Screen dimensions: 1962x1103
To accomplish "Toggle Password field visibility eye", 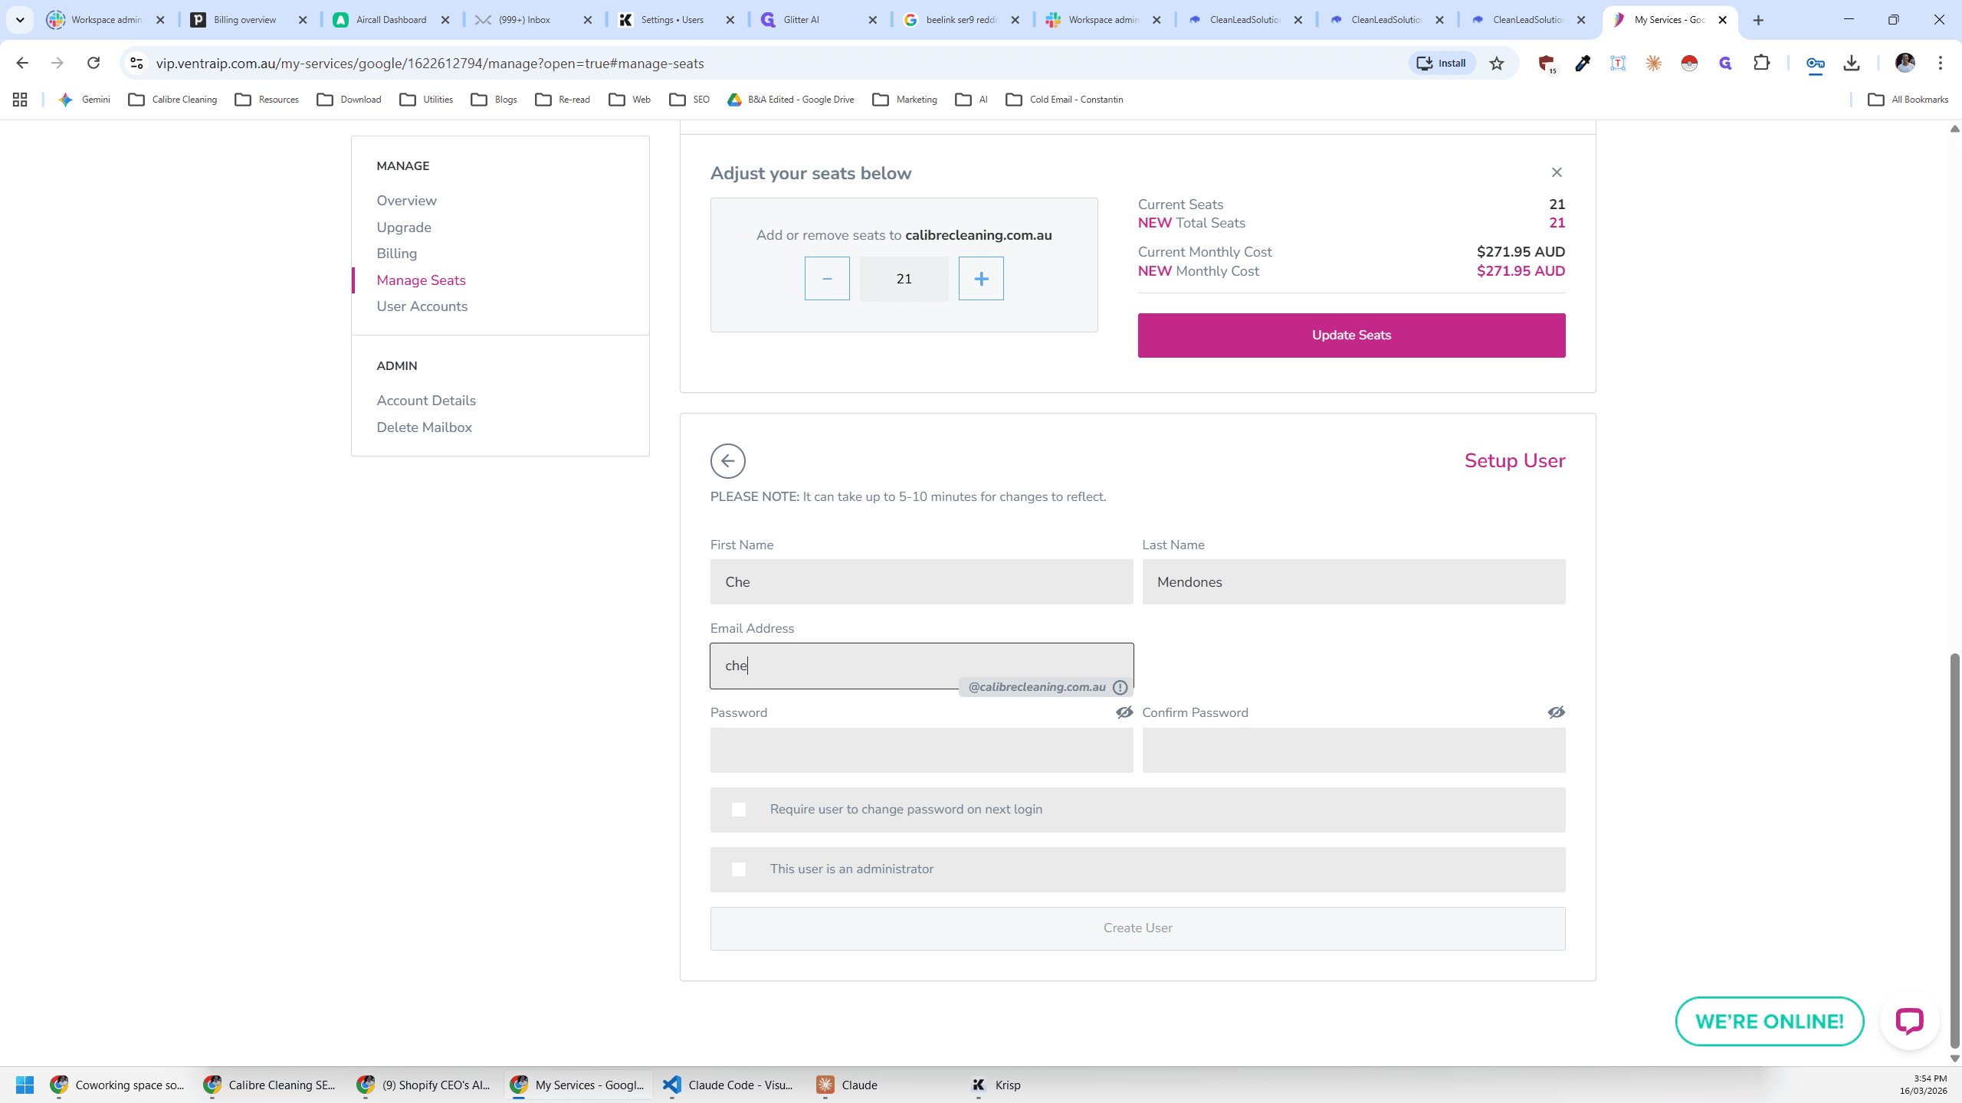I will pos(1124,712).
